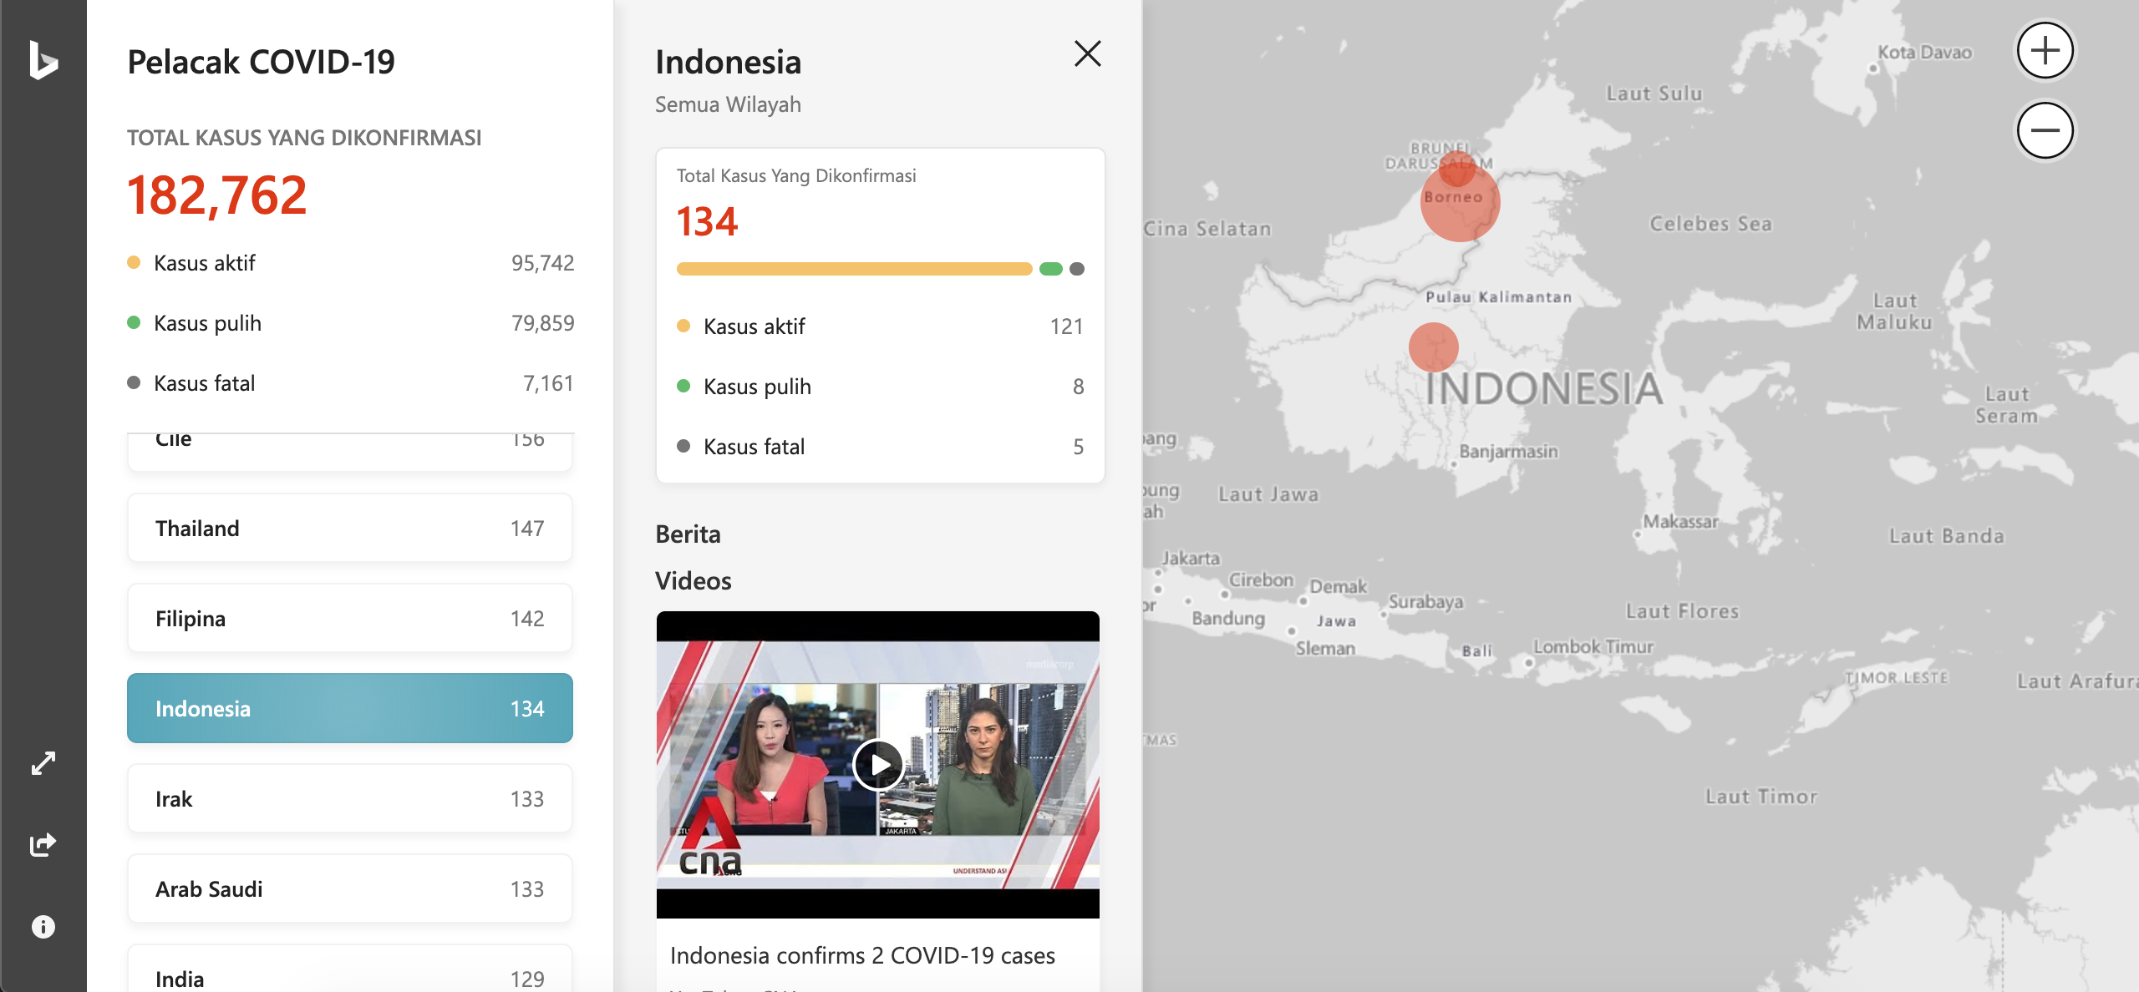This screenshot has width=2139, height=992.
Task: Click the yellow active-cases progress bar
Action: 854,269
